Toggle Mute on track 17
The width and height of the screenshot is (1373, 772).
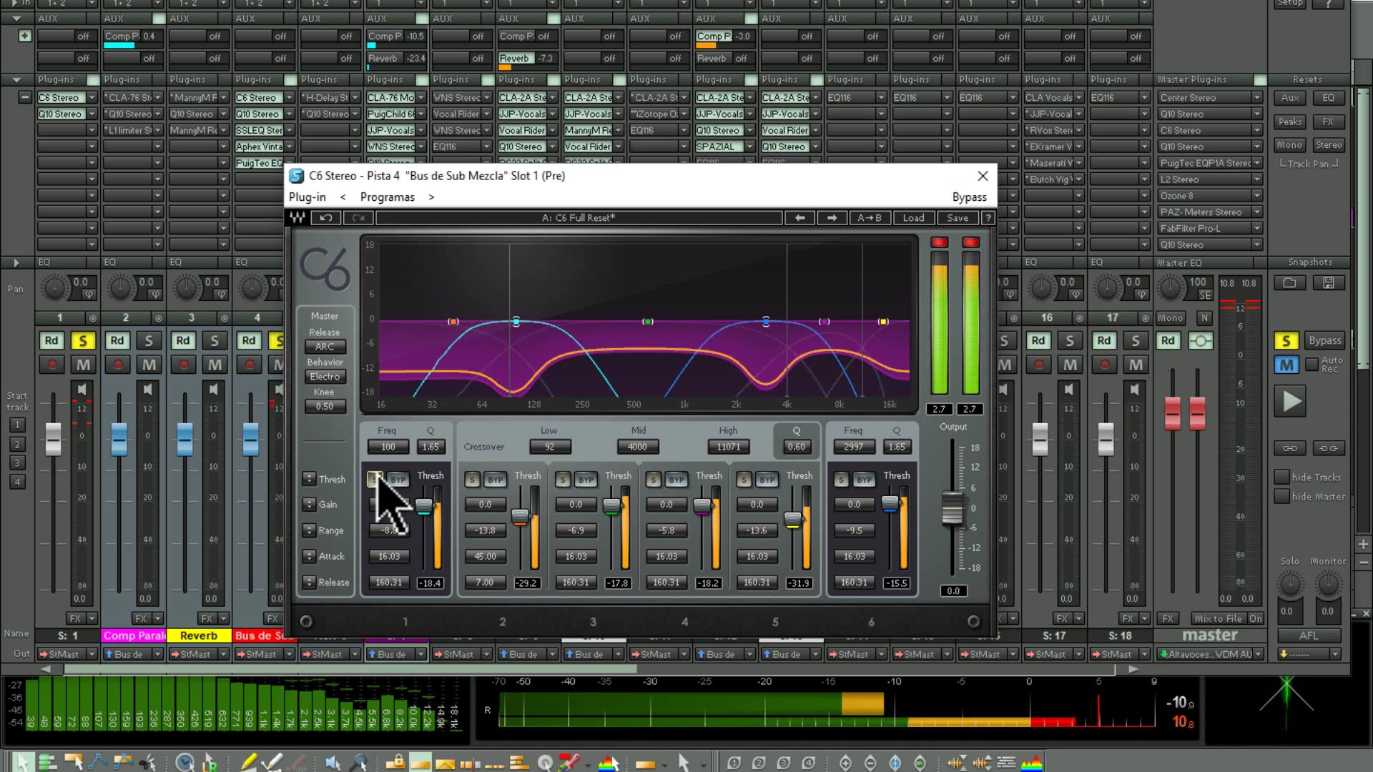tap(1136, 365)
